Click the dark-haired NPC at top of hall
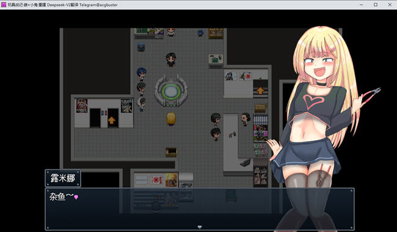 click(171, 60)
